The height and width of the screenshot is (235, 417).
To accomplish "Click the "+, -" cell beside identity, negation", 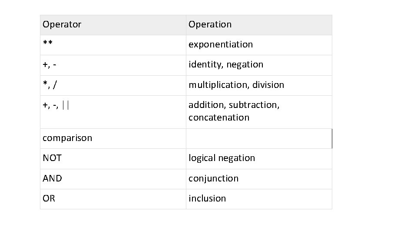I will [50, 64].
